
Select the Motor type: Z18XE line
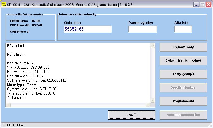pyautogui.click(x=21, y=85)
